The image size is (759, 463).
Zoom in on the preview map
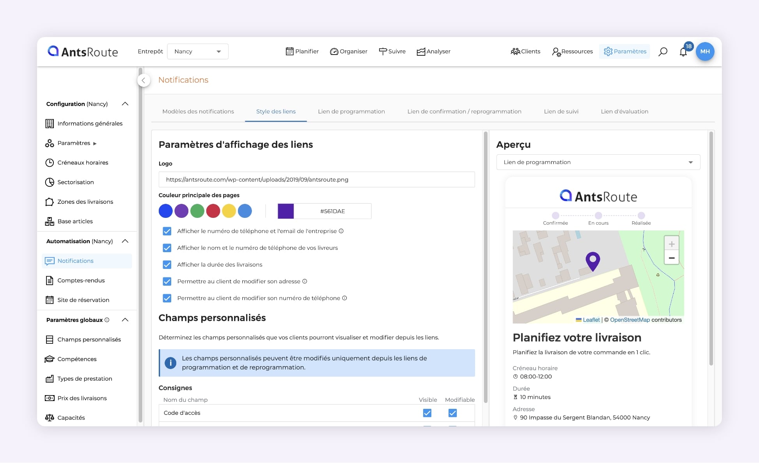[671, 244]
